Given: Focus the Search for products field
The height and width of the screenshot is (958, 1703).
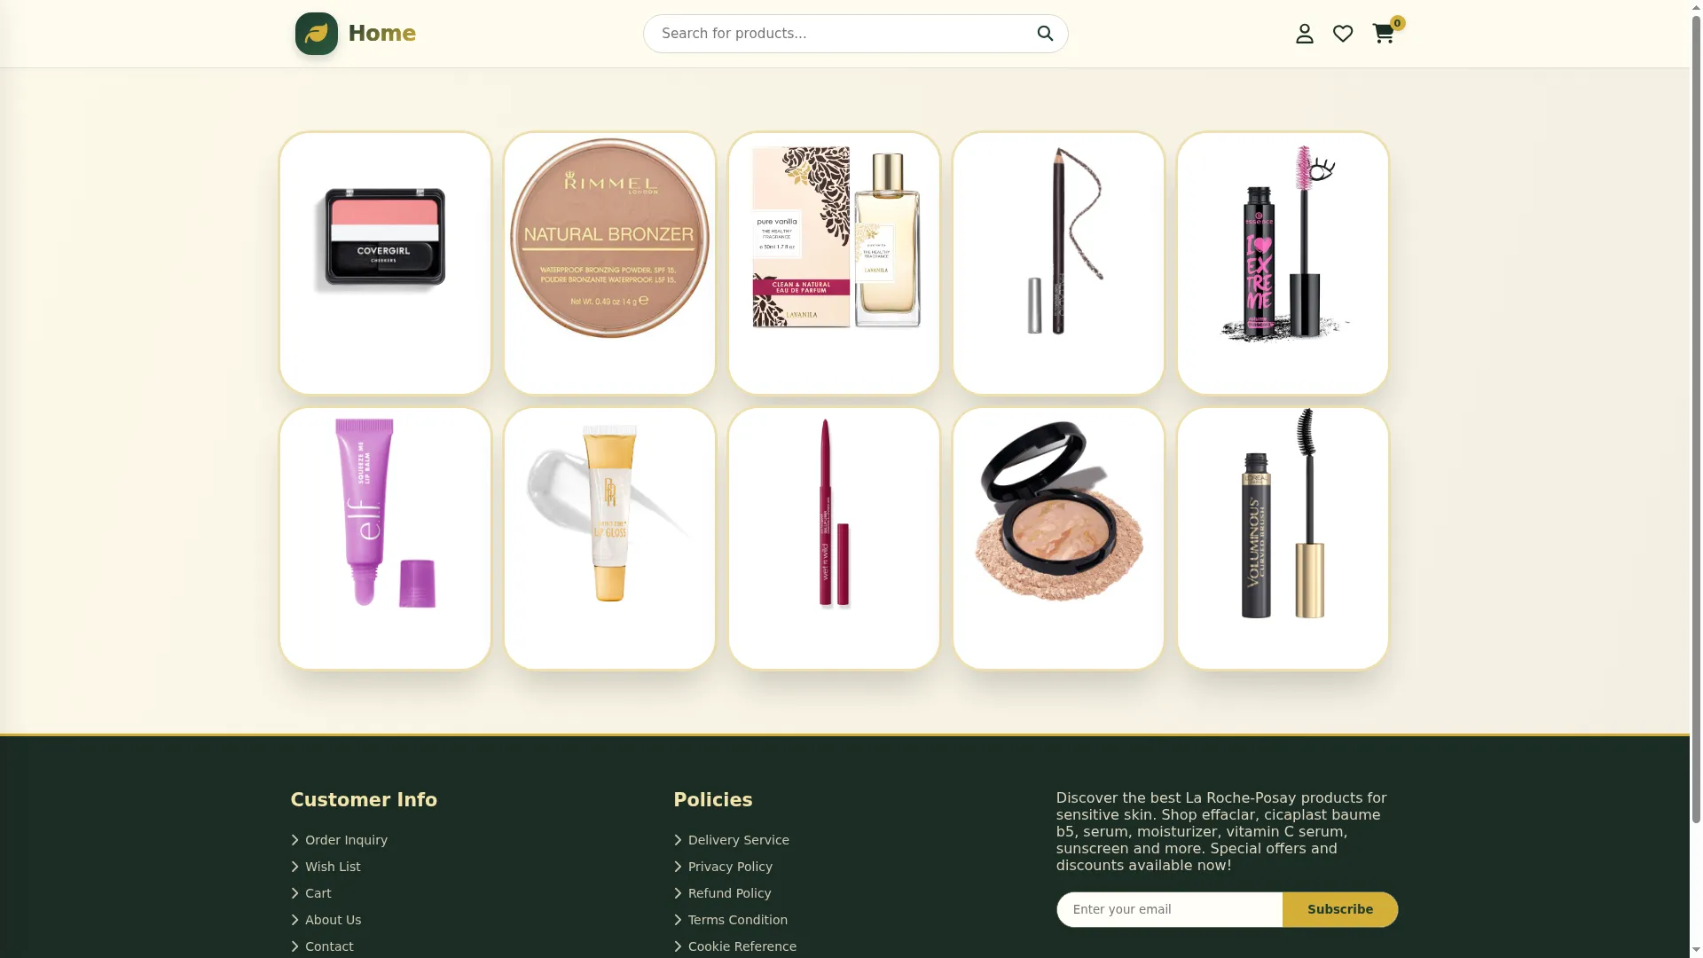Looking at the screenshot, I should click(855, 34).
